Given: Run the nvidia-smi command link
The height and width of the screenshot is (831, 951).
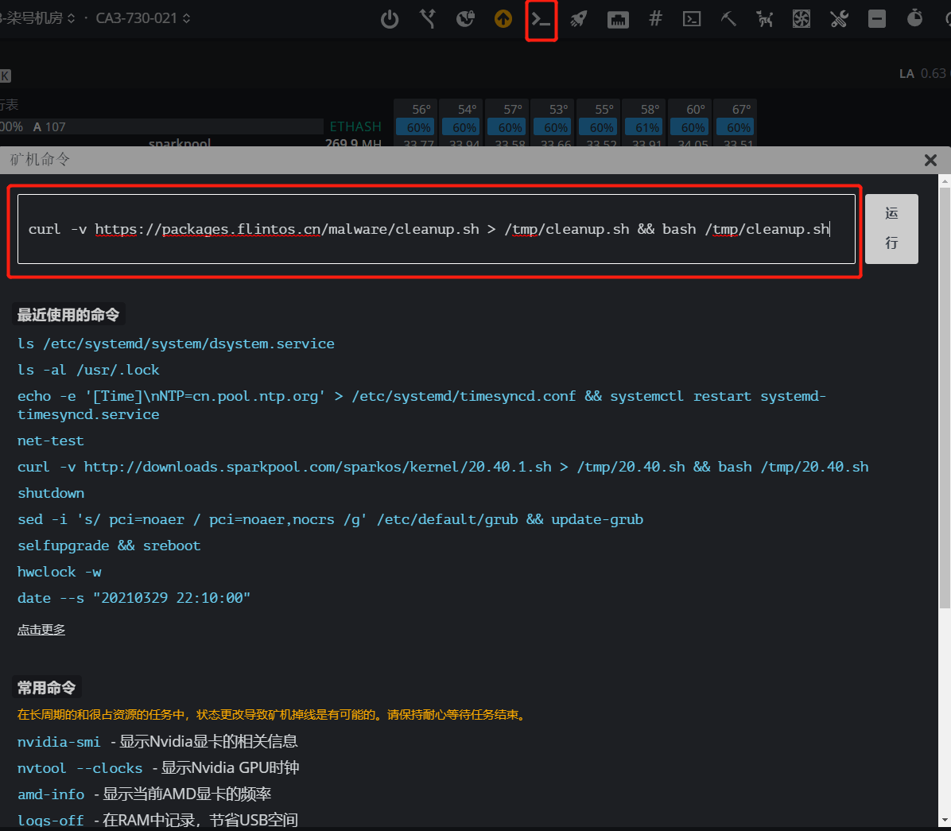Looking at the screenshot, I should tap(58, 741).
